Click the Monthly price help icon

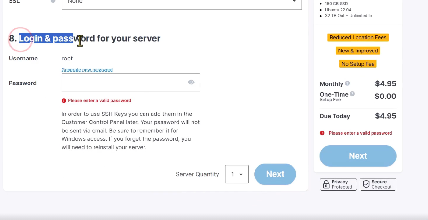tap(347, 83)
